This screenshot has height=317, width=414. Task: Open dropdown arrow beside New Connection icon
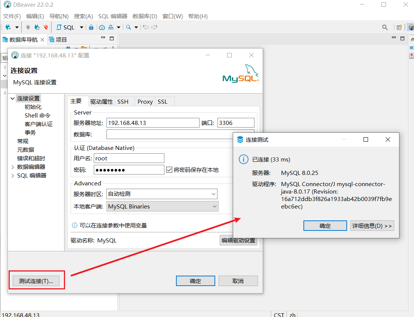click(x=17, y=27)
